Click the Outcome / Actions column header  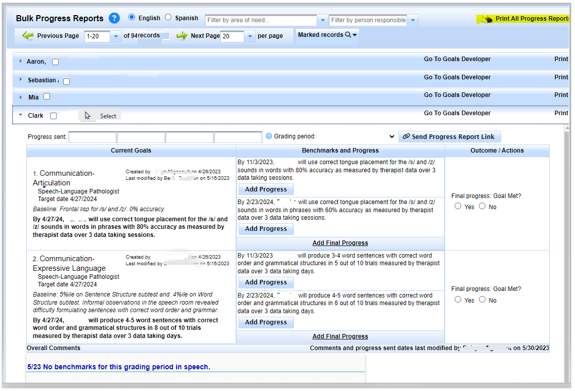[x=497, y=151]
